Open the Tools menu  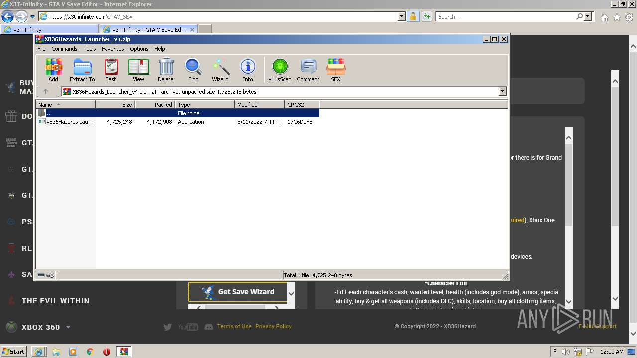[x=90, y=49]
